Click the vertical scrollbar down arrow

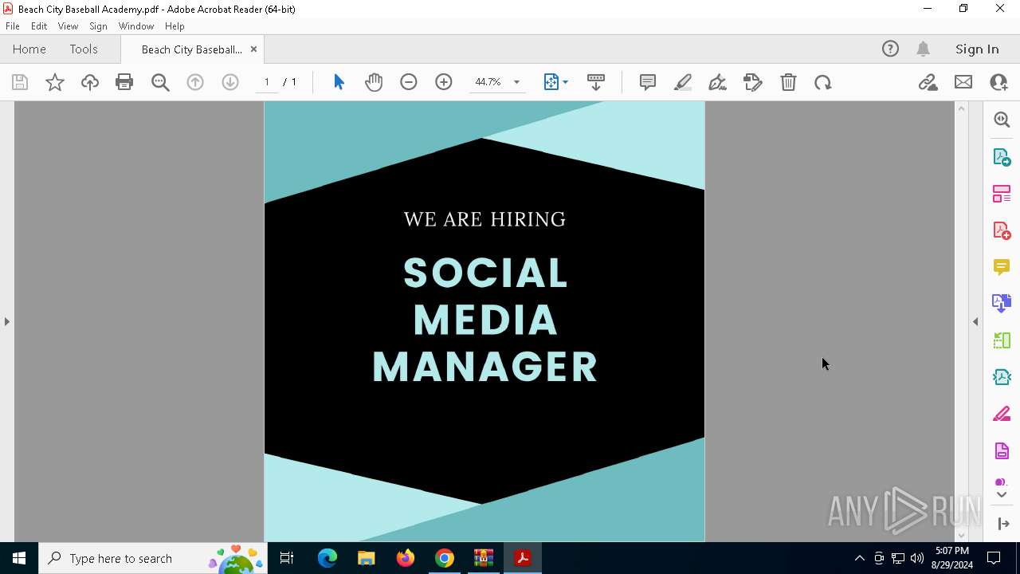tap(961, 536)
